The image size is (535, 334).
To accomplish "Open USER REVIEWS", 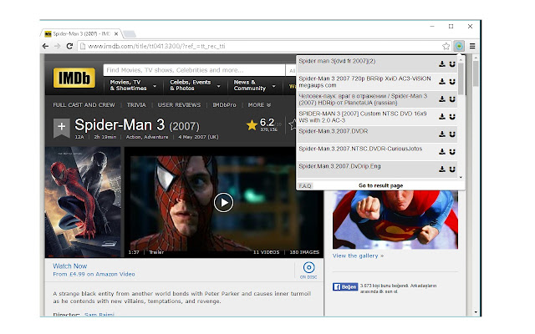I will [x=179, y=105].
